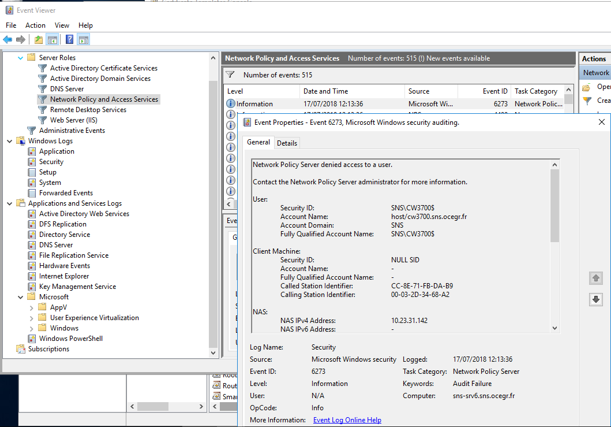Close the Event Properties dialog
Image resolution: width=611 pixels, height=427 pixels.
[602, 122]
